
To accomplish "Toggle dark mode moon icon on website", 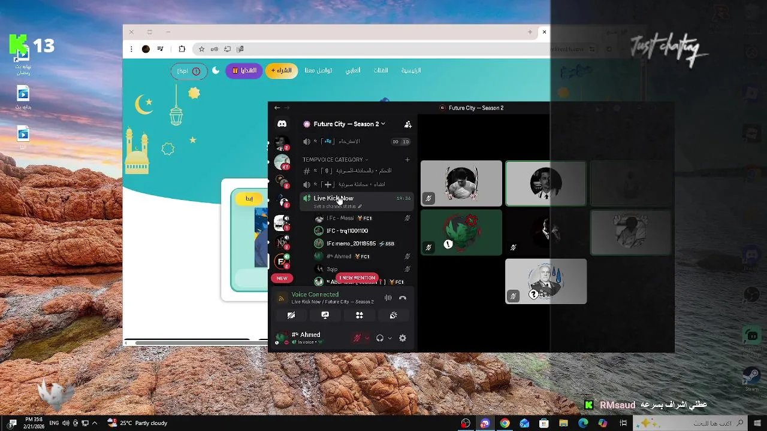I will pyautogui.click(x=216, y=71).
